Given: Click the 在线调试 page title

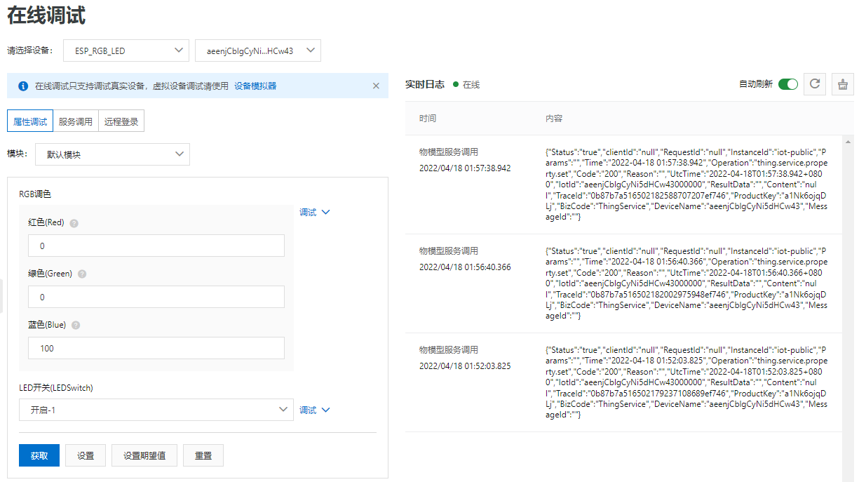Looking at the screenshot, I should click(x=46, y=15).
